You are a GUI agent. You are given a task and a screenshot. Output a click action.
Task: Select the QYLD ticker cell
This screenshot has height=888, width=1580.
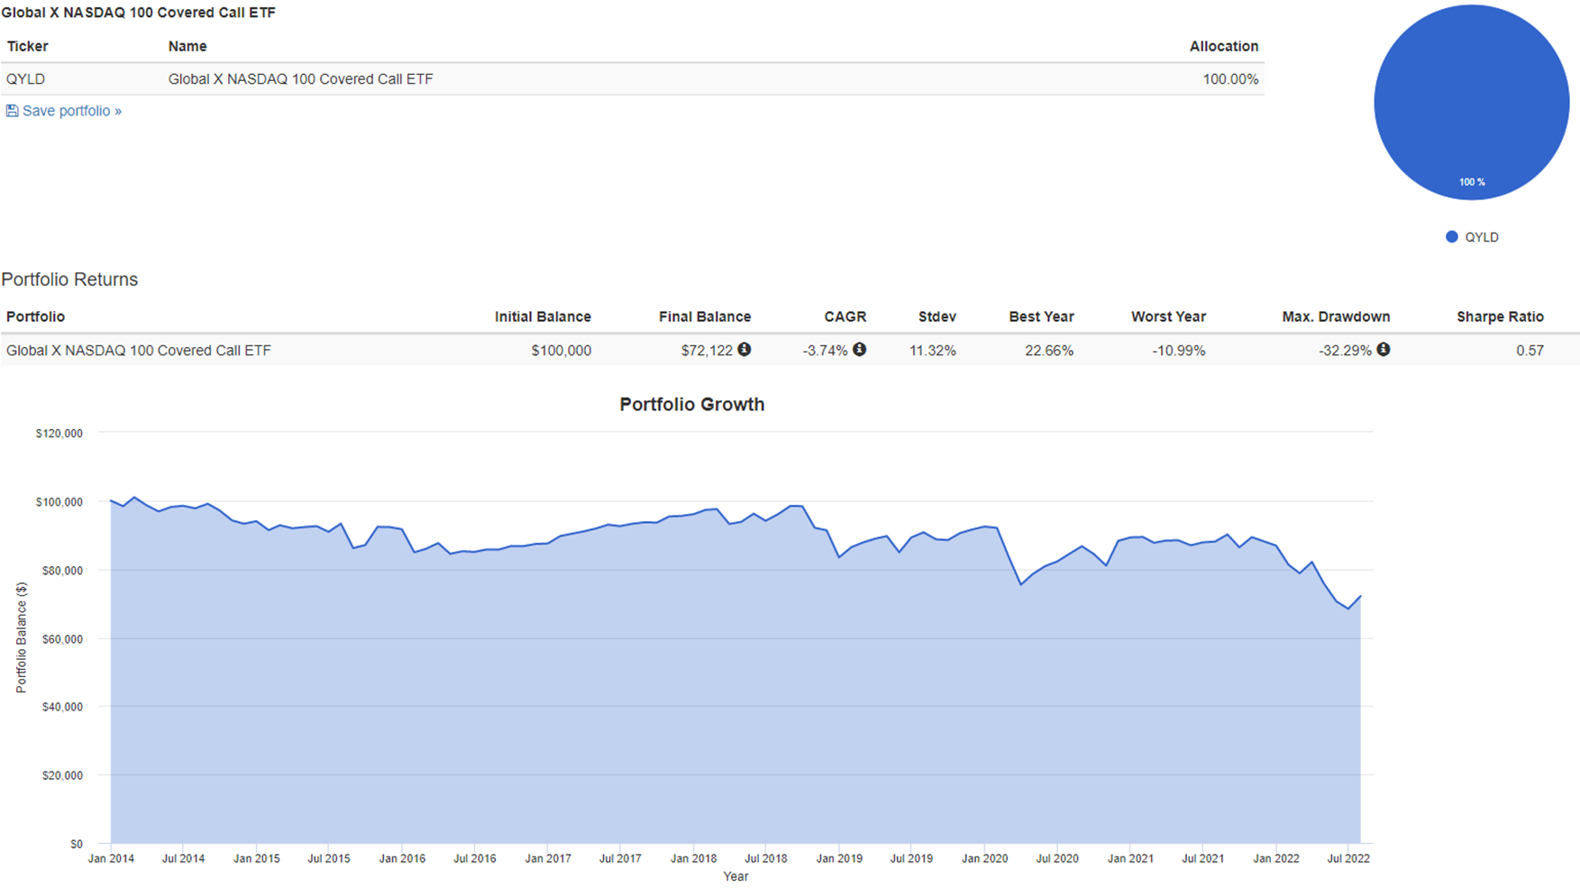[25, 79]
